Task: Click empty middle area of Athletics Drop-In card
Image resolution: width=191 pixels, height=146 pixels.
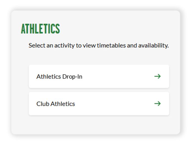Action: (x=117, y=76)
